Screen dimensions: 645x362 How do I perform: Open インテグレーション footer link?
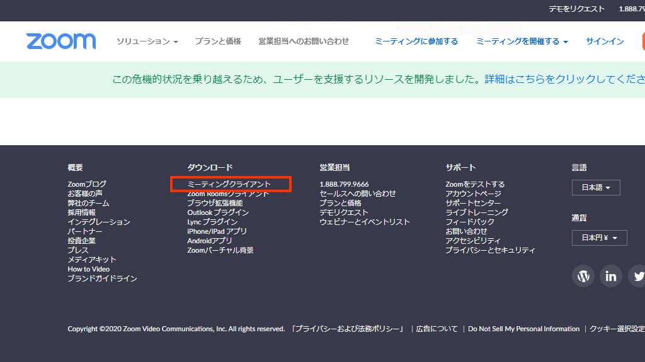[x=99, y=222]
